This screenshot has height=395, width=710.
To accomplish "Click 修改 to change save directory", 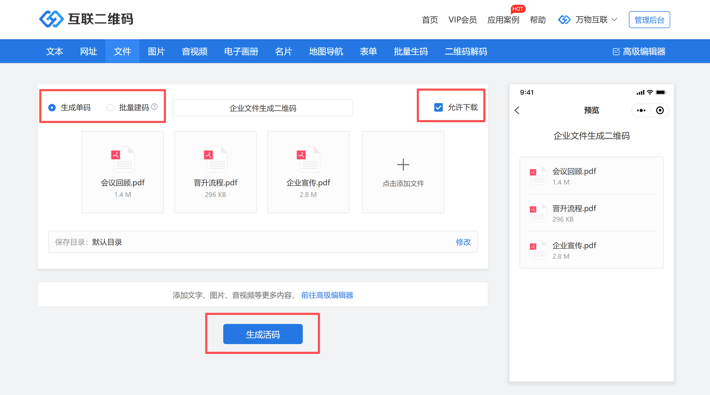I will [x=463, y=242].
